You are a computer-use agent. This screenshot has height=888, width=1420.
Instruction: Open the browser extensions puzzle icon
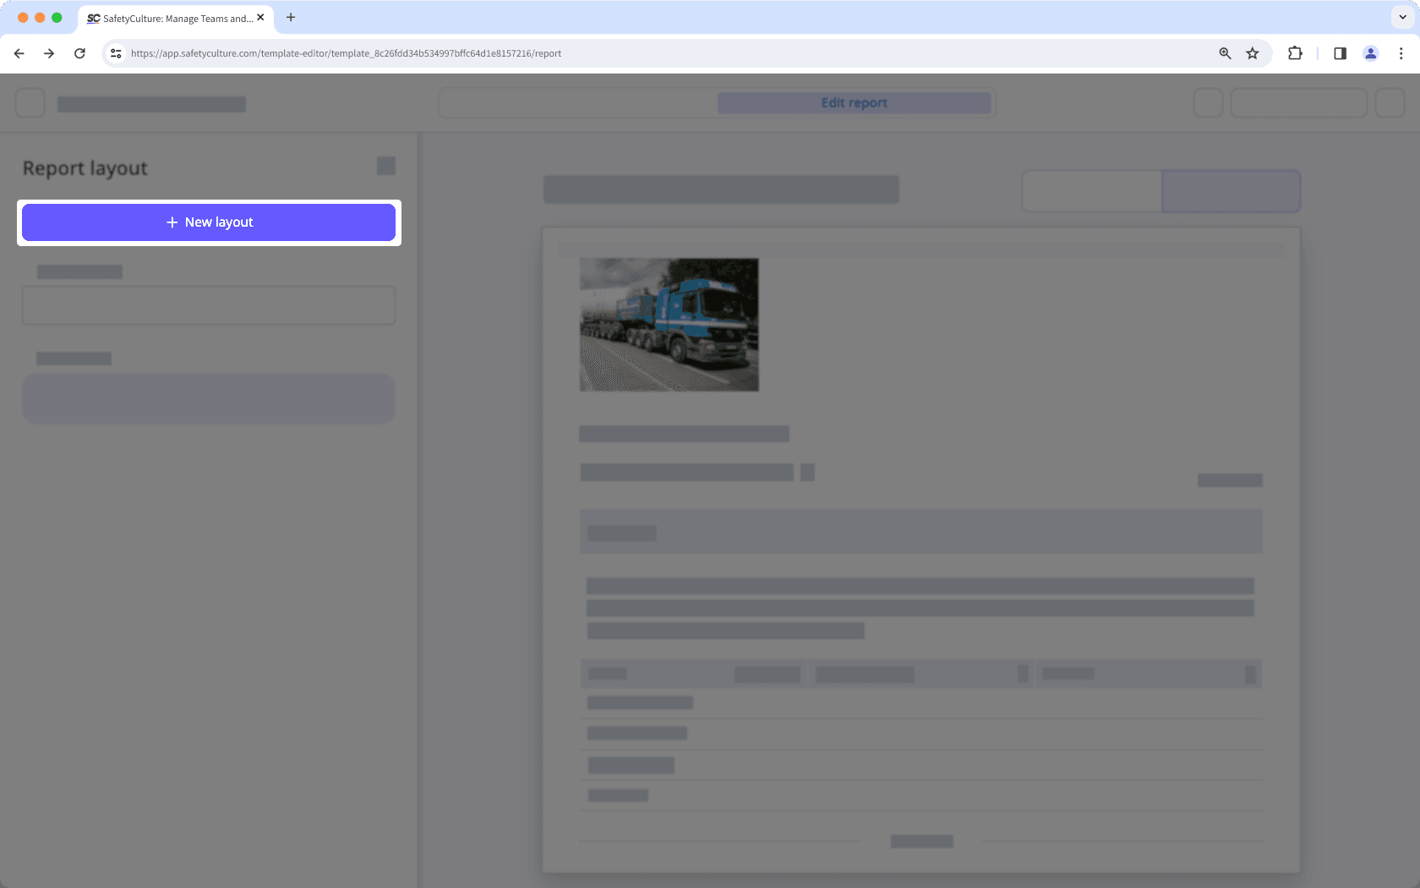[1294, 52]
